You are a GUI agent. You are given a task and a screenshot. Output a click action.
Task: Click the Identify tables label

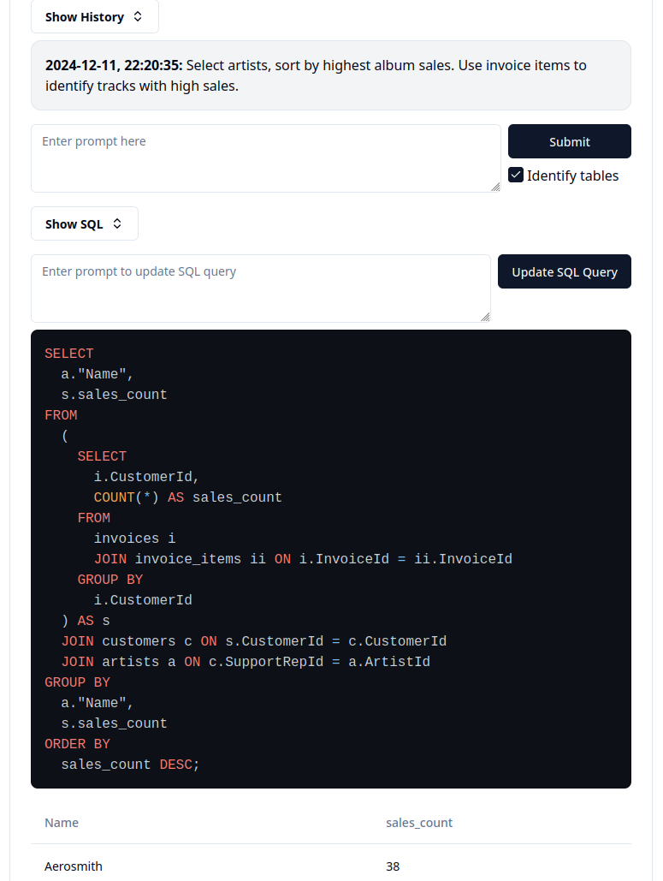coord(571,176)
